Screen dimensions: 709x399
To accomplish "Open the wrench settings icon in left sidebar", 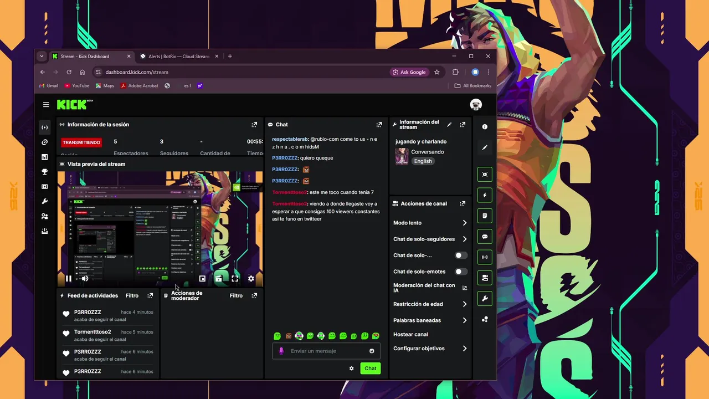I will [45, 202].
